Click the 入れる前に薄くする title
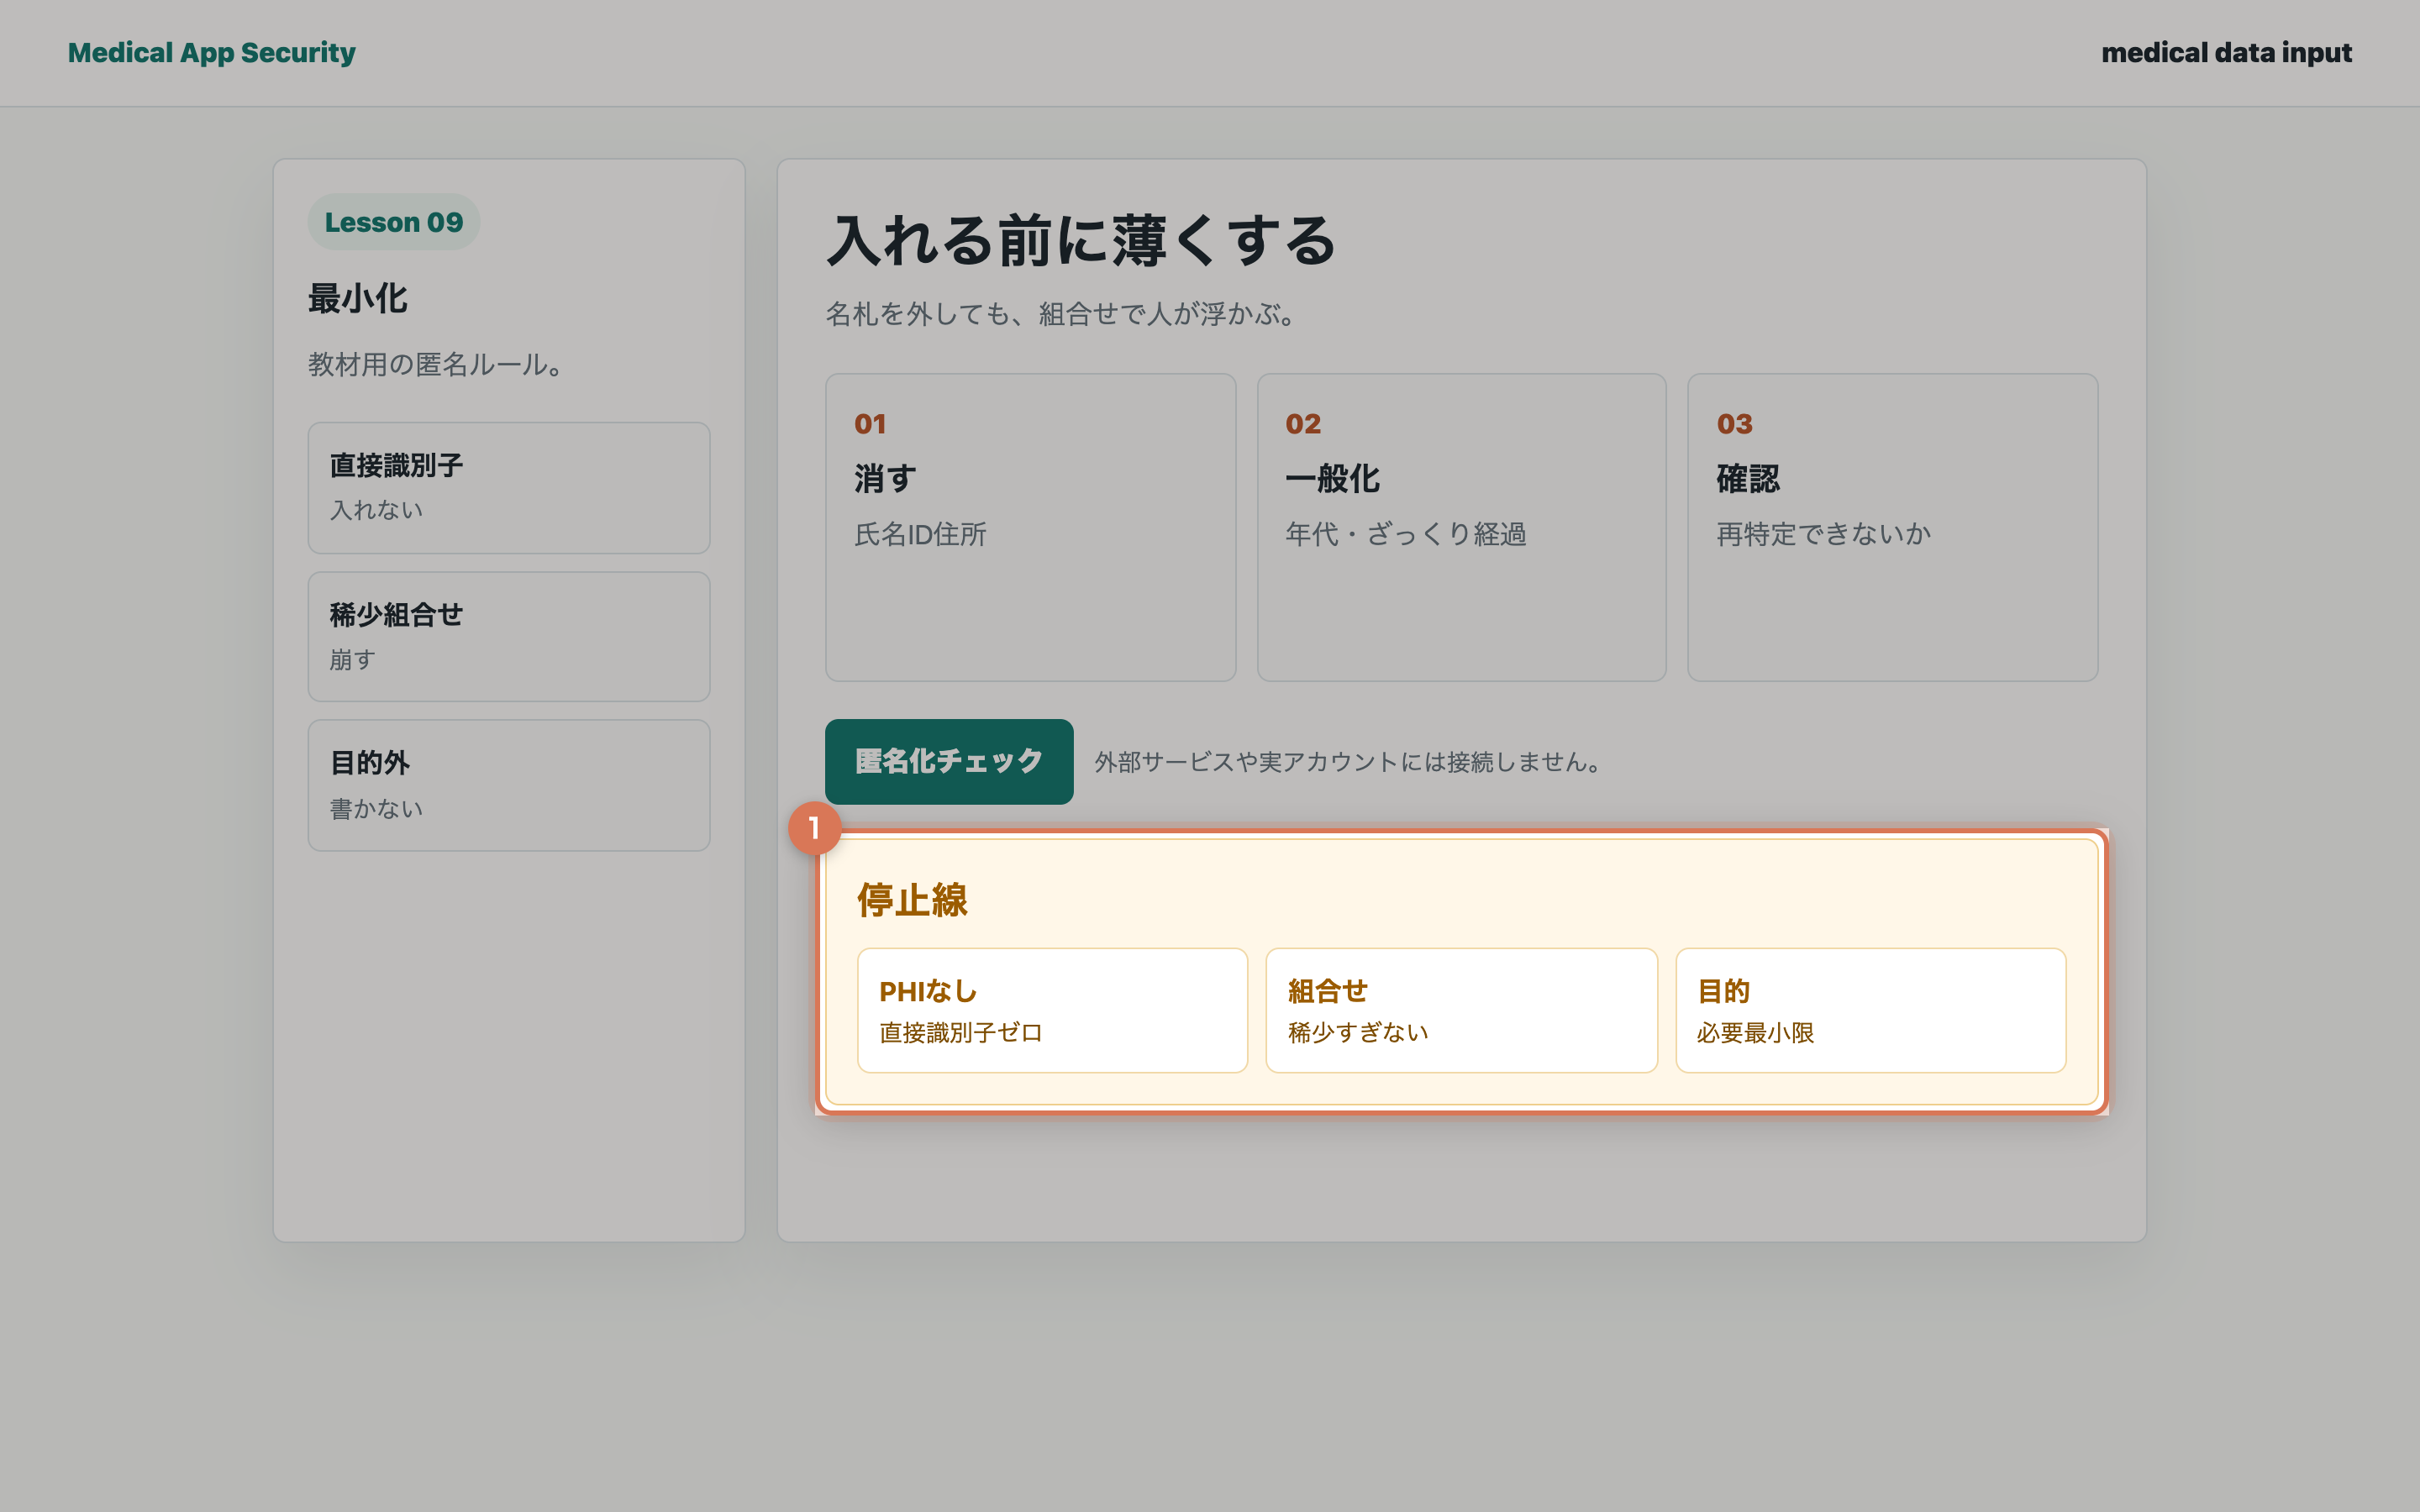 click(x=1081, y=241)
